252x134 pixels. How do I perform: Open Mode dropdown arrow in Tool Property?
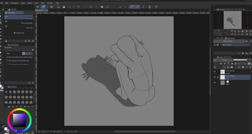coord(32,53)
